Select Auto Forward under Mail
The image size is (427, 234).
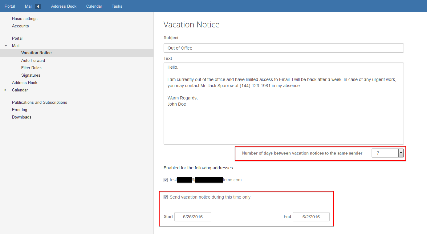(x=33, y=60)
